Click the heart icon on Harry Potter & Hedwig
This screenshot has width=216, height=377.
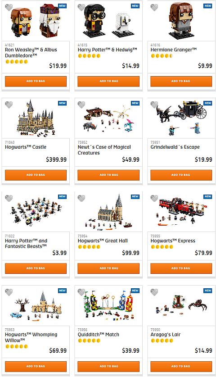click(81, 7)
